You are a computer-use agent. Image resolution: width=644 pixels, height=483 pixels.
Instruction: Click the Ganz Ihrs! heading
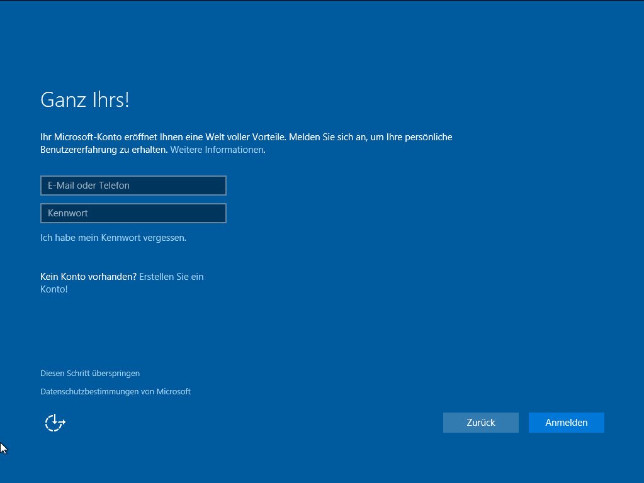coord(85,100)
